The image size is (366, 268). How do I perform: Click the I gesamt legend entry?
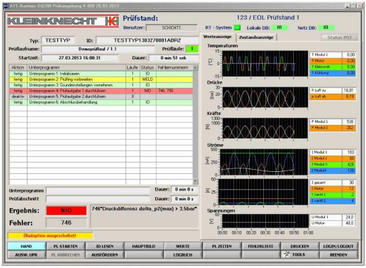tap(333, 183)
